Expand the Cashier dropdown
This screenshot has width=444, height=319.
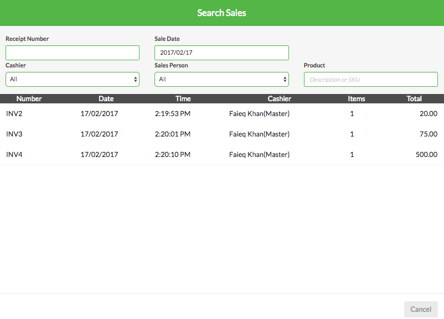pyautogui.click(x=73, y=80)
